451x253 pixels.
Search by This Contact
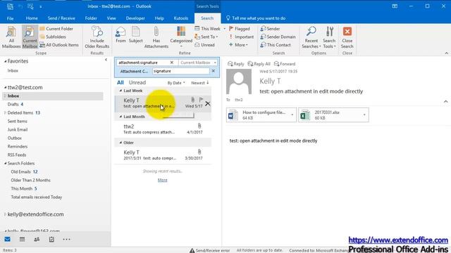[276, 45]
